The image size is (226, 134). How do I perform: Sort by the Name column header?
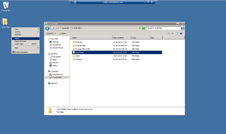[x=91, y=38]
